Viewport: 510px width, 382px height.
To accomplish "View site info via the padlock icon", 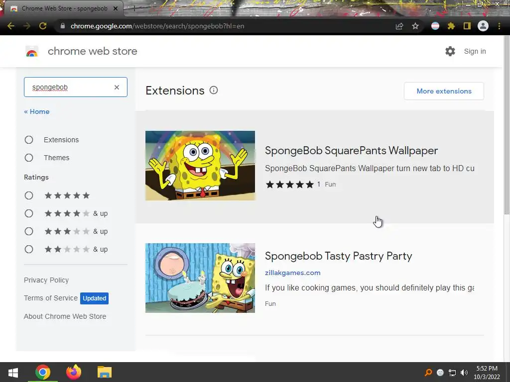I will (x=63, y=26).
